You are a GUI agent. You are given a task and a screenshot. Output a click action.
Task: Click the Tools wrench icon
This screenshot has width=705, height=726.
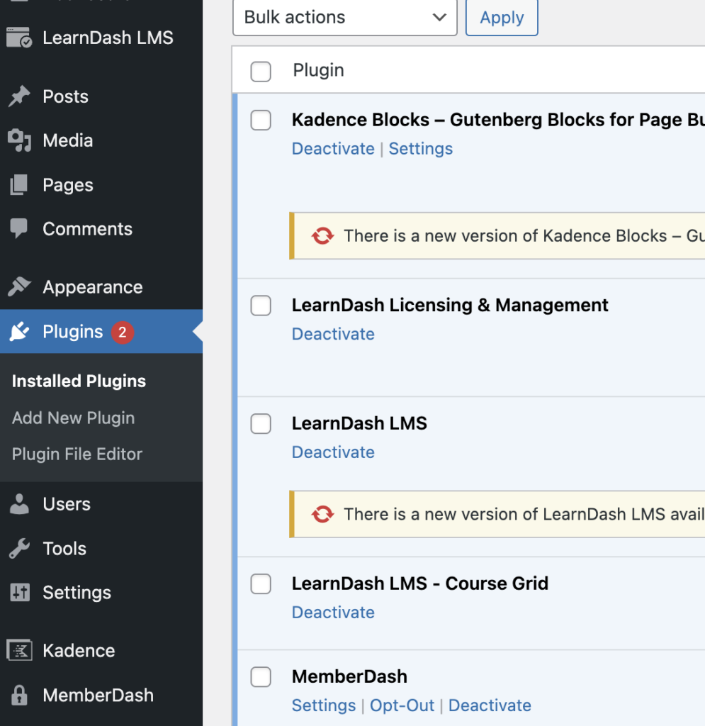pyautogui.click(x=19, y=549)
